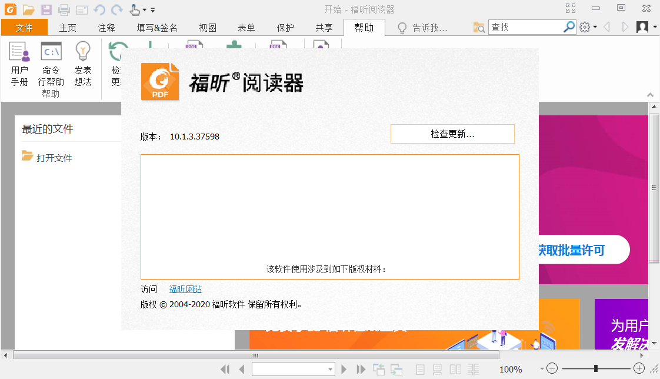This screenshot has height=379, width=660.
Task: Click the magnifier icon in the search box
Action: point(569,27)
